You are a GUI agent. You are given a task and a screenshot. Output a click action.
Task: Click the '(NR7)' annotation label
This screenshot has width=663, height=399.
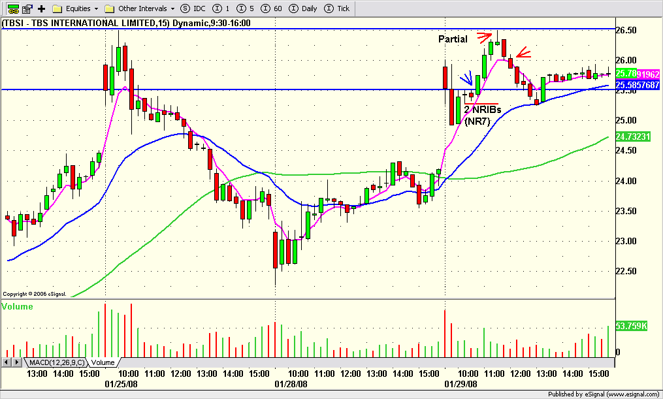coord(477,121)
